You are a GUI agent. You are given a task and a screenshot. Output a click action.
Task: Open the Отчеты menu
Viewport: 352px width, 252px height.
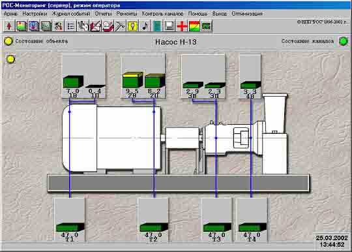tap(103, 14)
